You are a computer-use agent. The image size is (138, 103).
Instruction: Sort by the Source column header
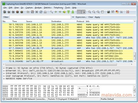coord(29,21)
